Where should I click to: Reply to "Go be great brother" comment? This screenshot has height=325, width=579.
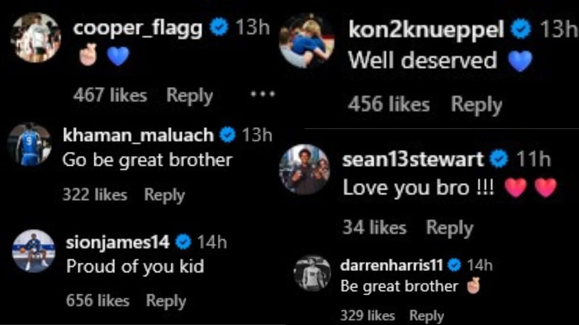[x=164, y=195]
